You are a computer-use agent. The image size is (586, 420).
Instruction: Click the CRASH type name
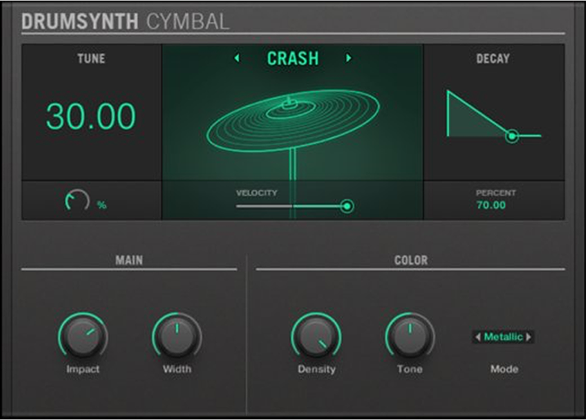(x=292, y=58)
